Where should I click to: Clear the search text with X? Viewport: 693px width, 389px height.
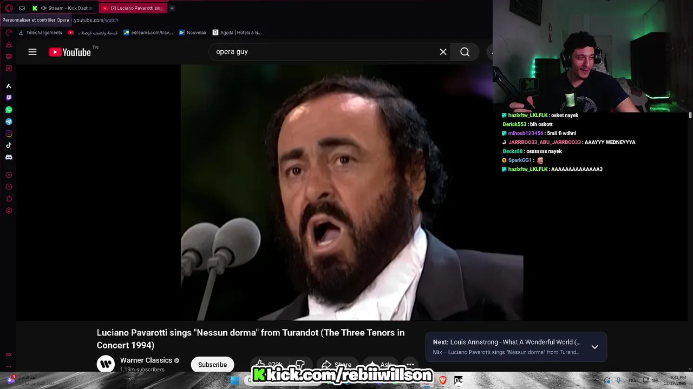[443, 52]
